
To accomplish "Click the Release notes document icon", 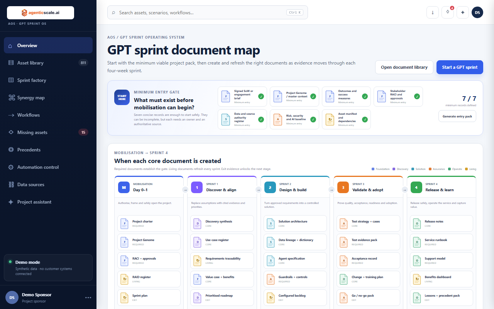I will pyautogui.click(x=417, y=223).
